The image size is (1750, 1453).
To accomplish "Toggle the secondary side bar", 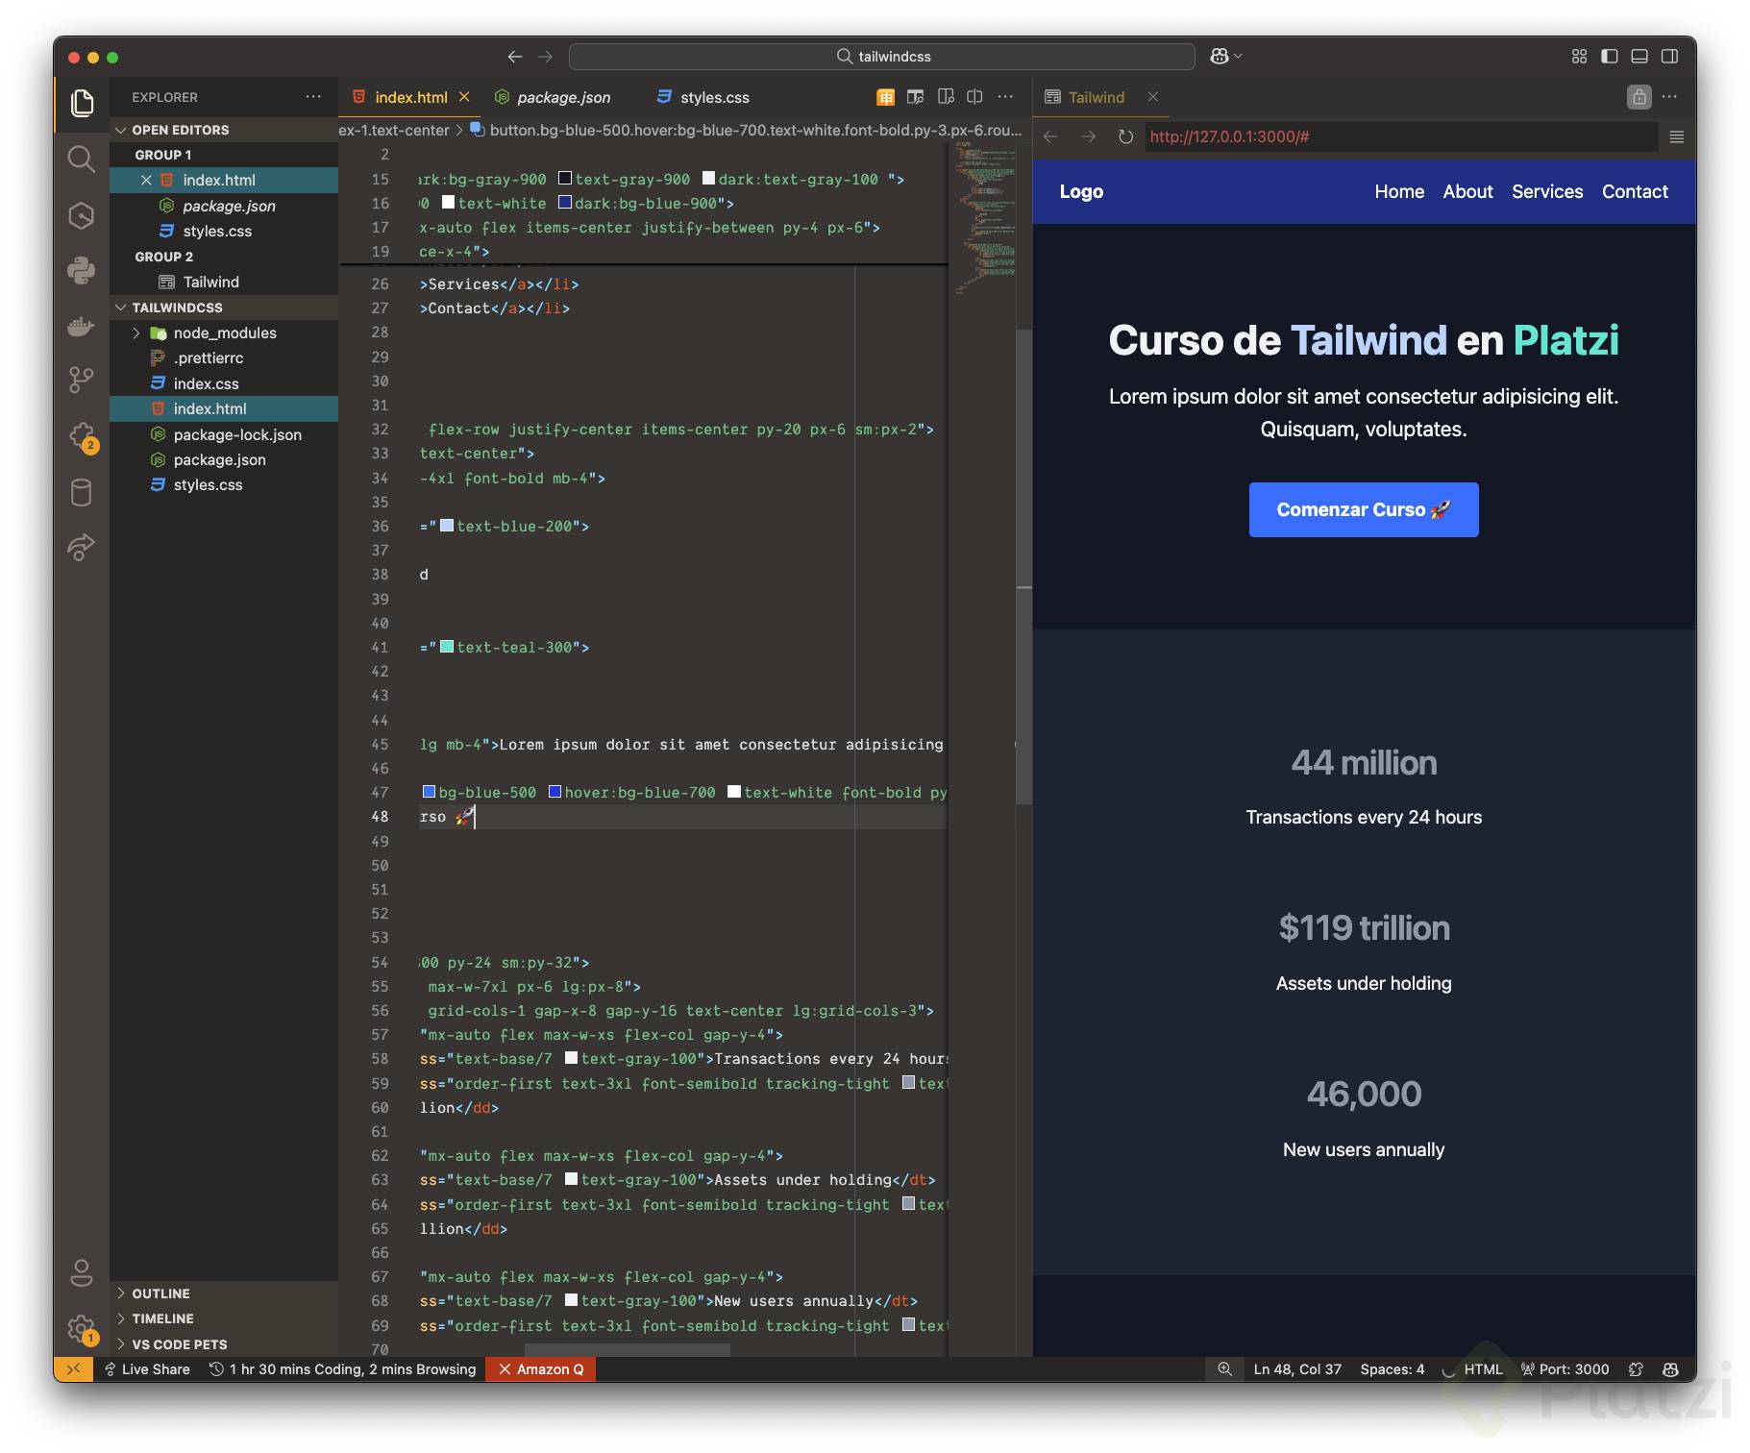I will [1670, 57].
